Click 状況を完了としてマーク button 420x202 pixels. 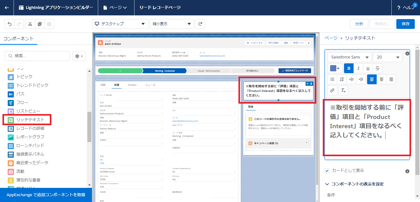pos(294,71)
